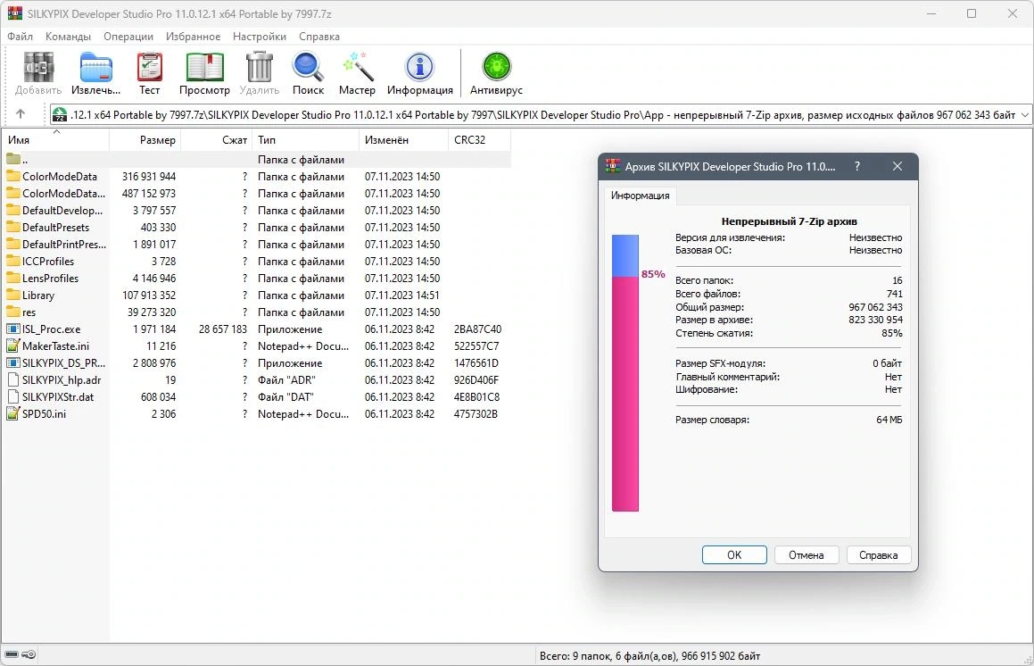Select the ICCProfiles folder row
1034x666 pixels.
[x=256, y=262]
